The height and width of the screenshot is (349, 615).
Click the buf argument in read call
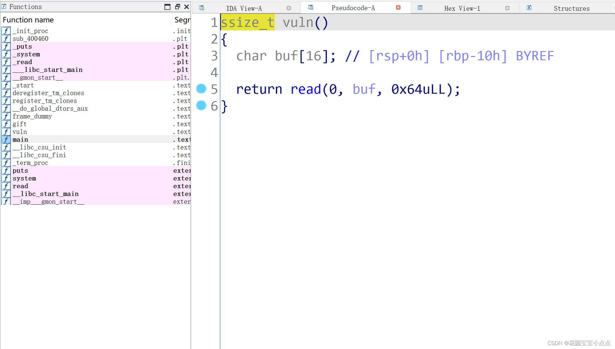tap(364, 89)
